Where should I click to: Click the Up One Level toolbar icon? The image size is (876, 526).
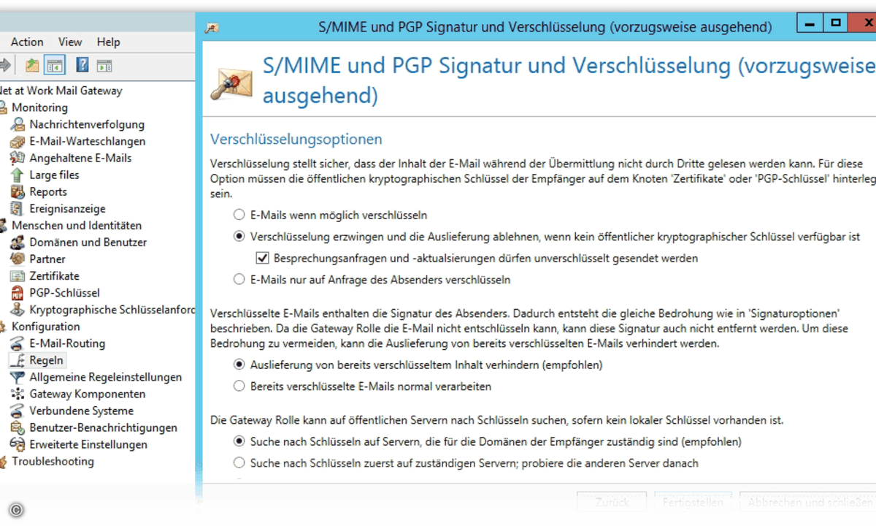click(x=33, y=65)
